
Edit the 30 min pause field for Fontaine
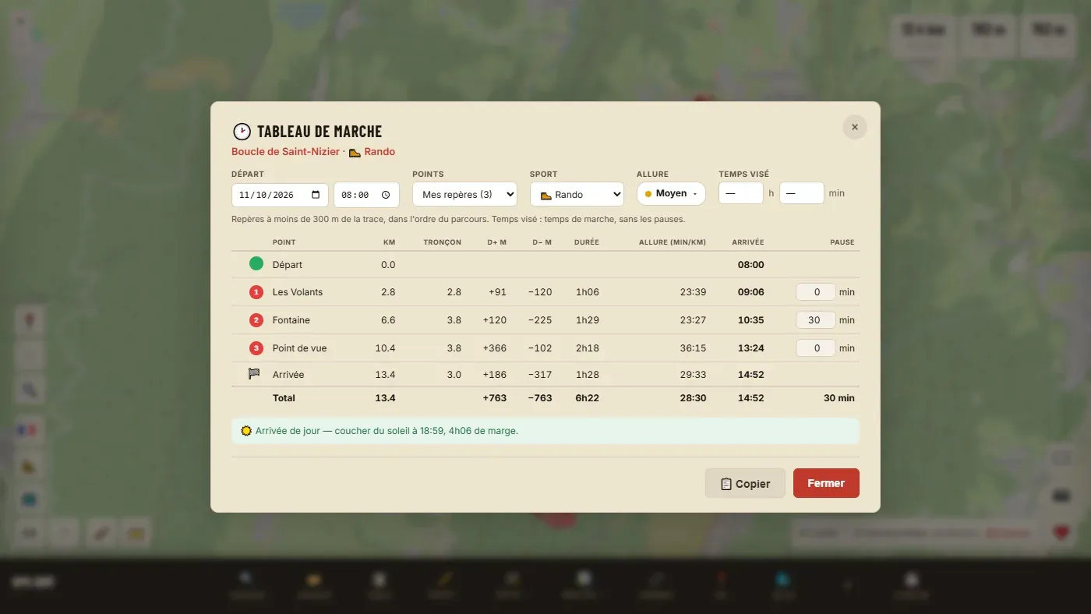click(x=816, y=319)
